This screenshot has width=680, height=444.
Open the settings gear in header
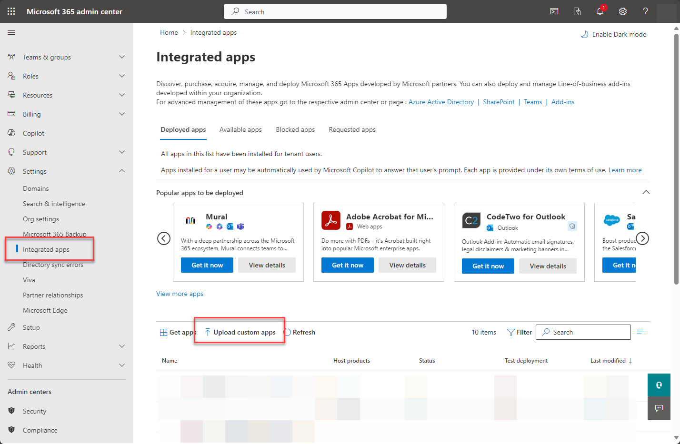point(623,11)
